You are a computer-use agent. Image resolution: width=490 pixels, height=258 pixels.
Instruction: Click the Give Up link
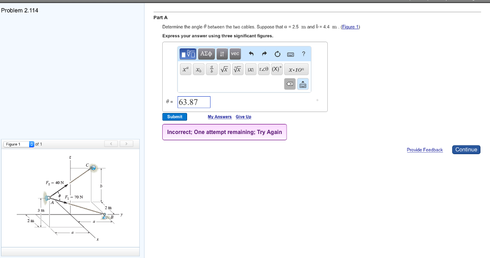tap(244, 117)
